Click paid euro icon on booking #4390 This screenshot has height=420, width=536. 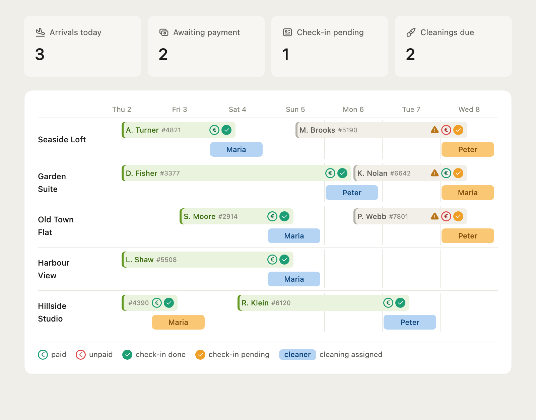(x=157, y=302)
